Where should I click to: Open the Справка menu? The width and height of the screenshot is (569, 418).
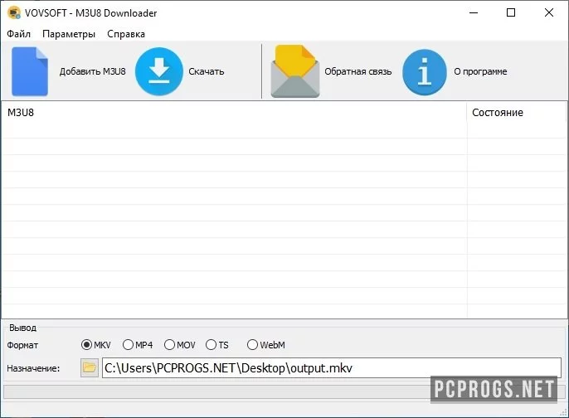tap(126, 34)
